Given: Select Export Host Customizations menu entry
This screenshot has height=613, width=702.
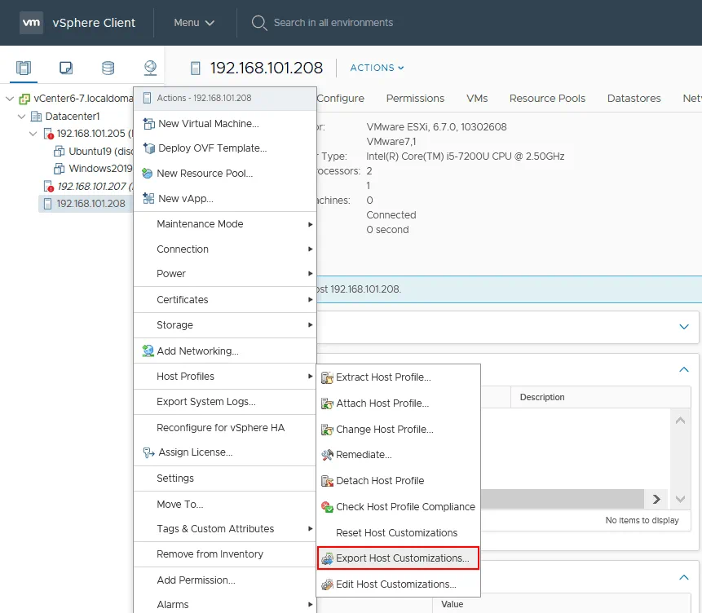Looking at the screenshot, I should 402,558.
